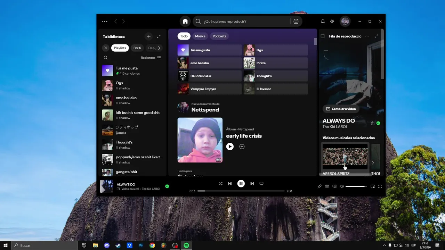Open connect to a device icon
445x250 pixels.
pyautogui.click(x=334, y=186)
